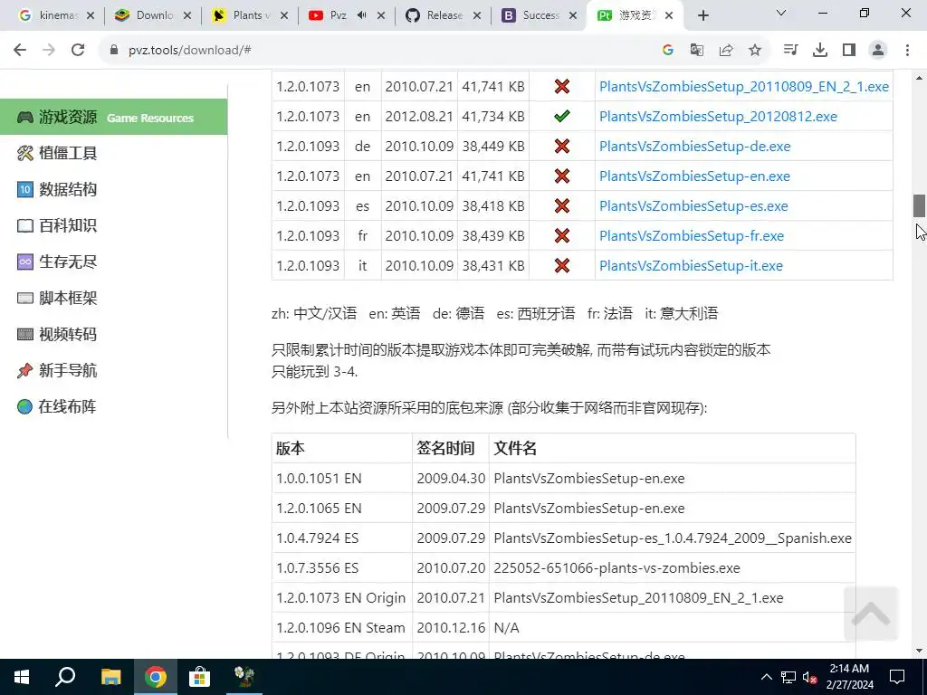The height and width of the screenshot is (695, 927).
Task: Open the media control icon in toolbar
Action: tap(790, 51)
